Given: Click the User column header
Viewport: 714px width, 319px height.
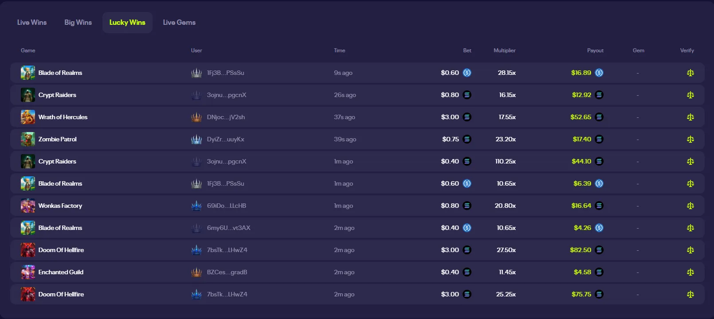Looking at the screenshot, I should click(x=196, y=51).
